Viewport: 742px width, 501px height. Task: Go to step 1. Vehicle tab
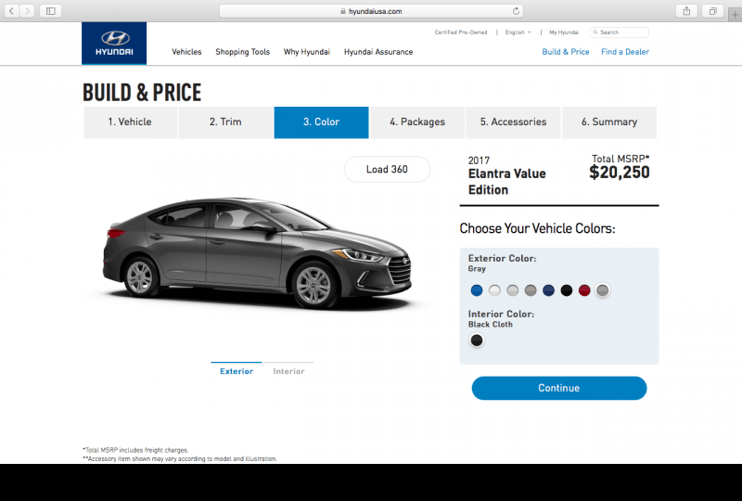pyautogui.click(x=130, y=122)
